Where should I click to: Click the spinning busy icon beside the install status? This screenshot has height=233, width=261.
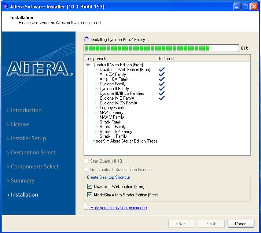click(x=87, y=39)
